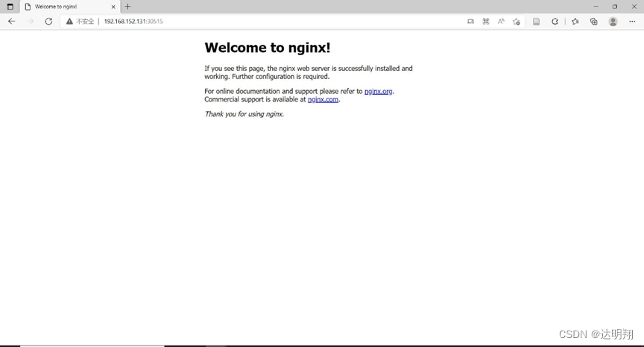Click the Thank you for using nginx text
The width and height of the screenshot is (644, 347).
(244, 114)
